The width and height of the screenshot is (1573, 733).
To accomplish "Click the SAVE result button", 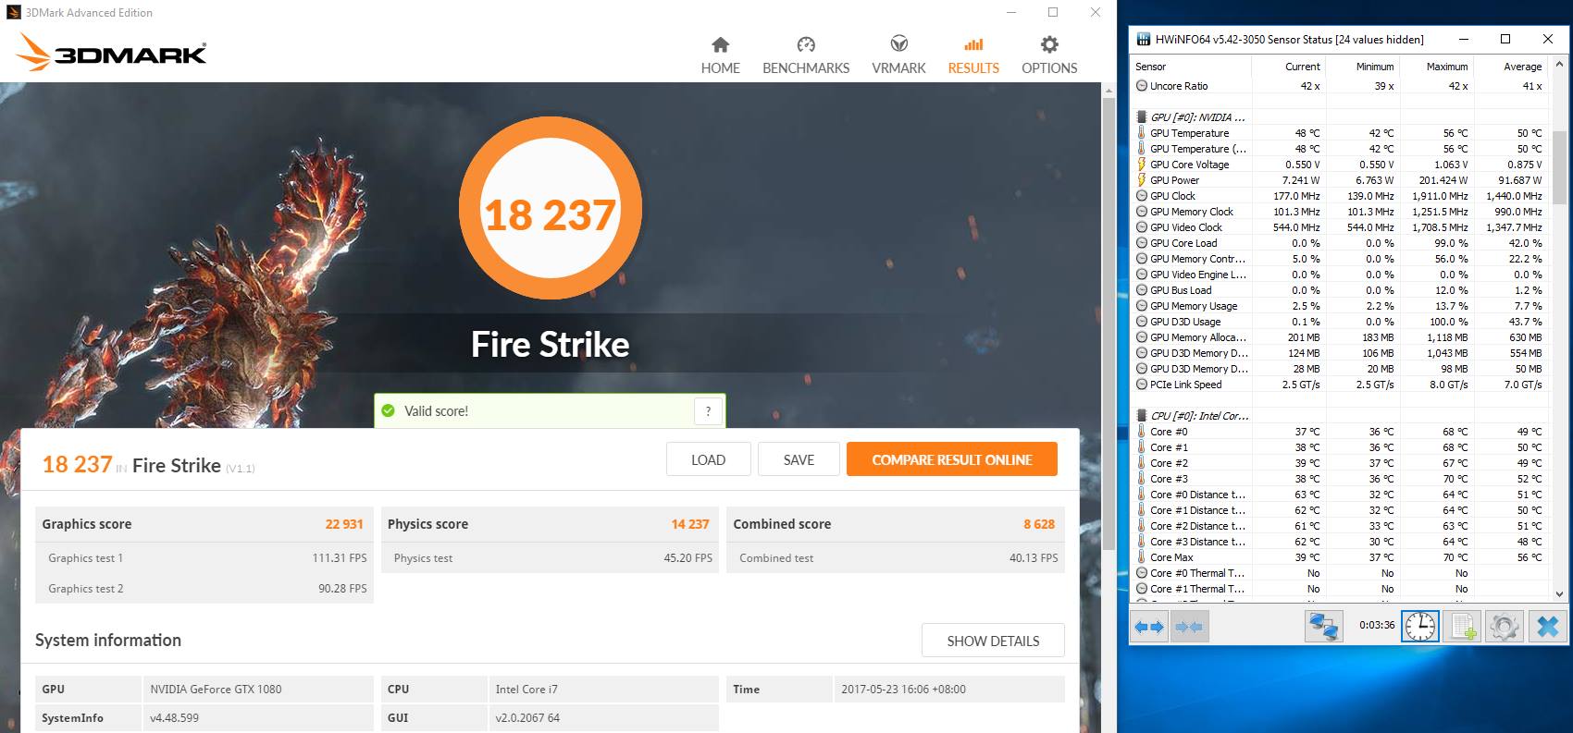I will tap(799, 459).
